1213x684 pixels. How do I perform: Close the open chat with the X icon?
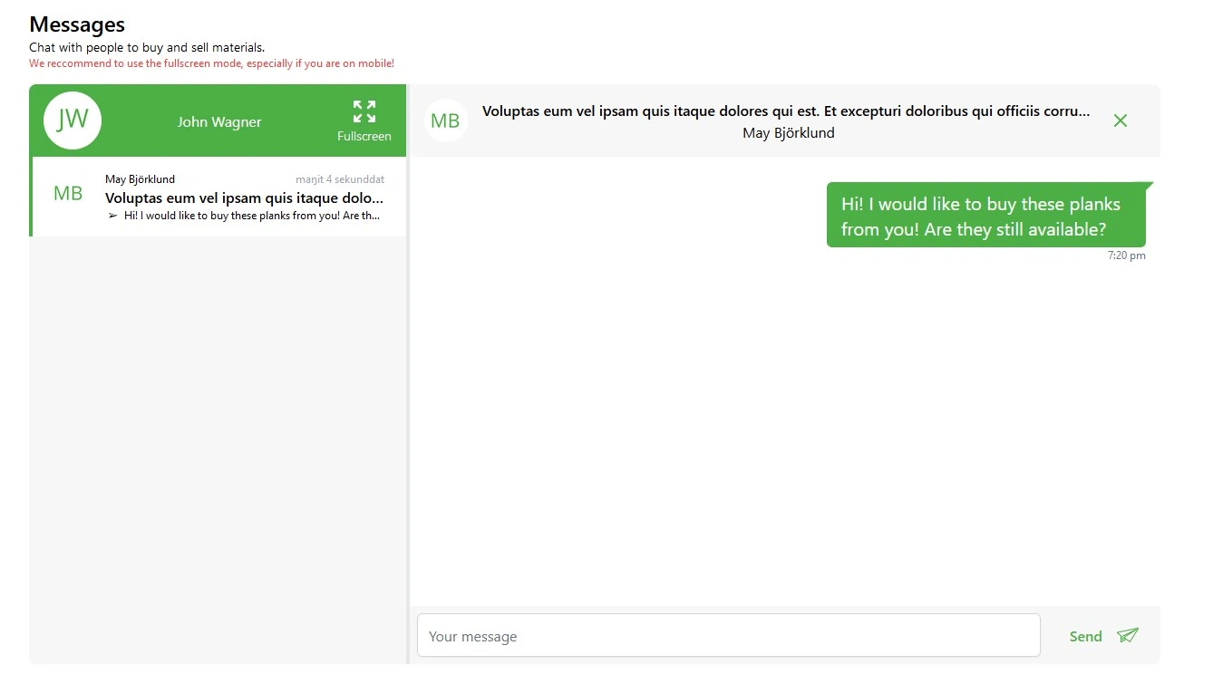1120,120
